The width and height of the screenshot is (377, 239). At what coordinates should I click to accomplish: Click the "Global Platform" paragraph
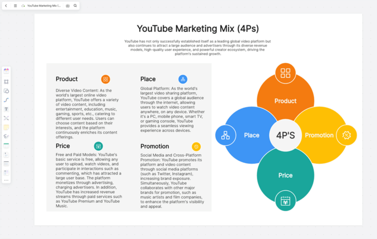coord(172,109)
